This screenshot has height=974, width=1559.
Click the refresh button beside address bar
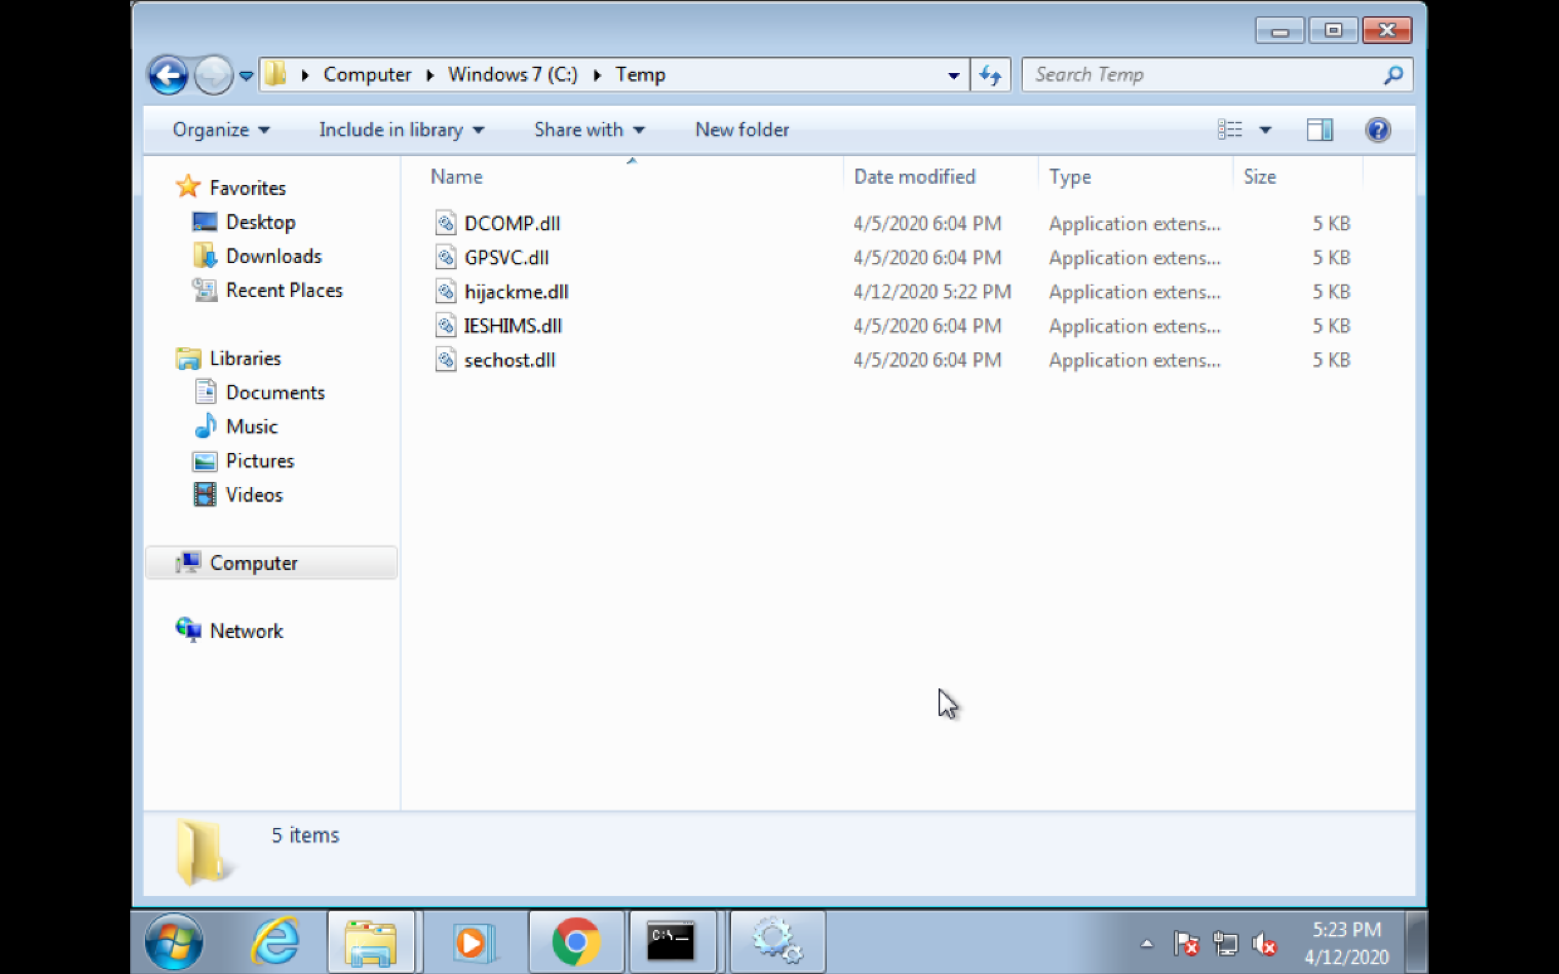pos(990,75)
